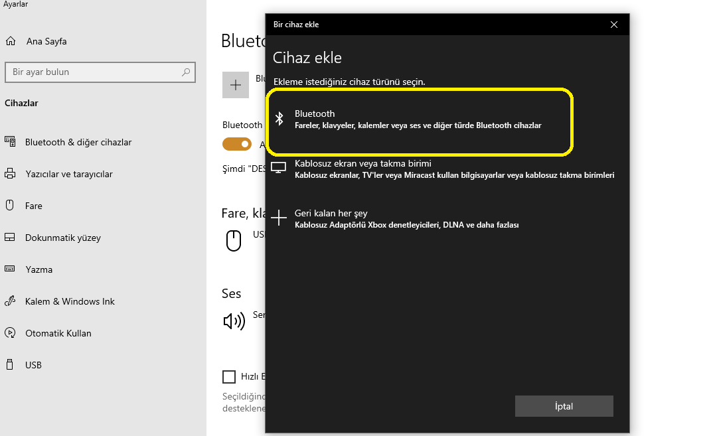Click the search magnifier in settings box
715x436 pixels.
[186, 72]
